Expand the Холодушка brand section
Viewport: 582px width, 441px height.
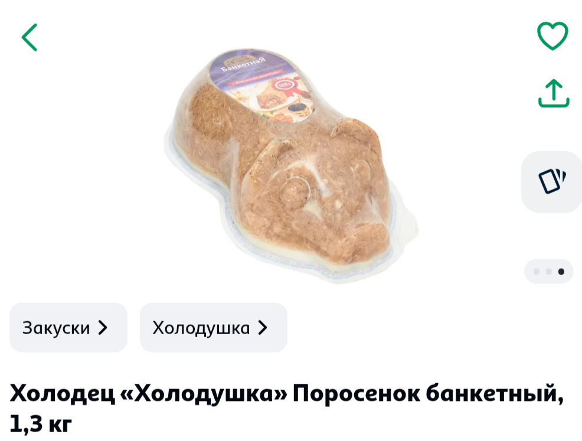[214, 328]
